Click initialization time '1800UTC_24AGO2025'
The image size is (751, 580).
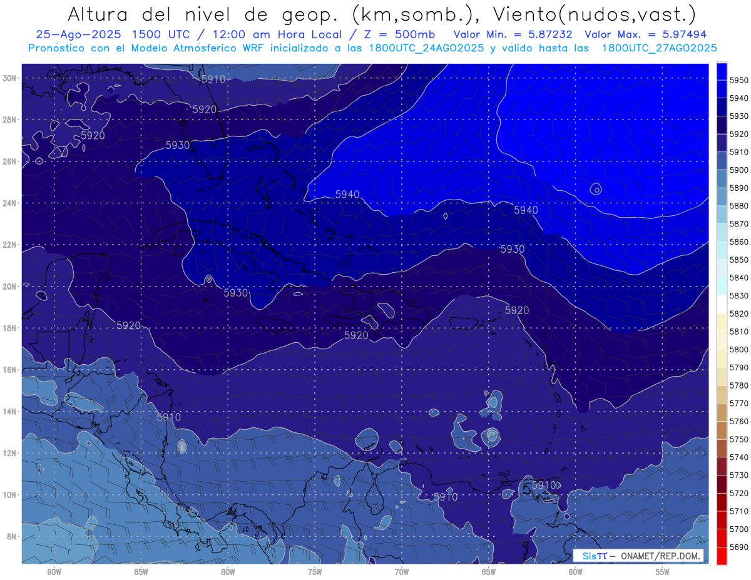[x=425, y=48]
